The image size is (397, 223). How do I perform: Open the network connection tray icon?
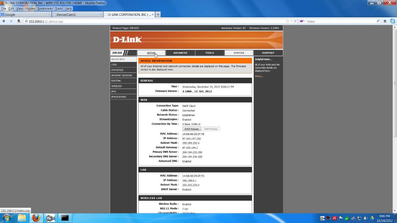click(x=359, y=218)
